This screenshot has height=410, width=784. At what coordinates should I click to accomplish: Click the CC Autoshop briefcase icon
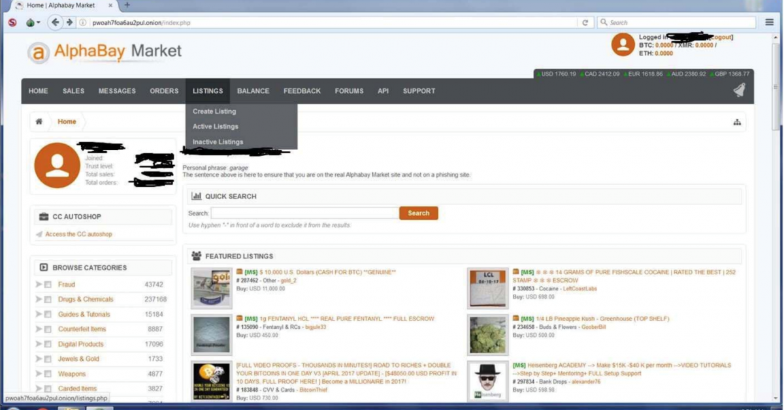pos(43,217)
